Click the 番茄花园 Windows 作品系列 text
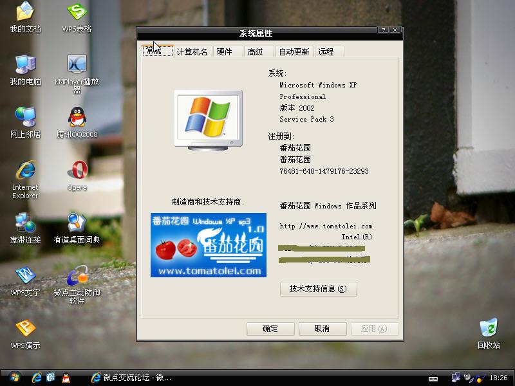The height and width of the screenshot is (386, 515). pos(328,206)
